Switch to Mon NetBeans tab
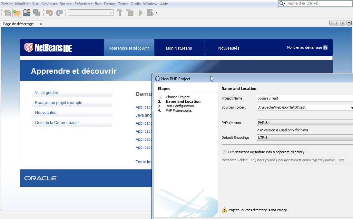 click(179, 48)
